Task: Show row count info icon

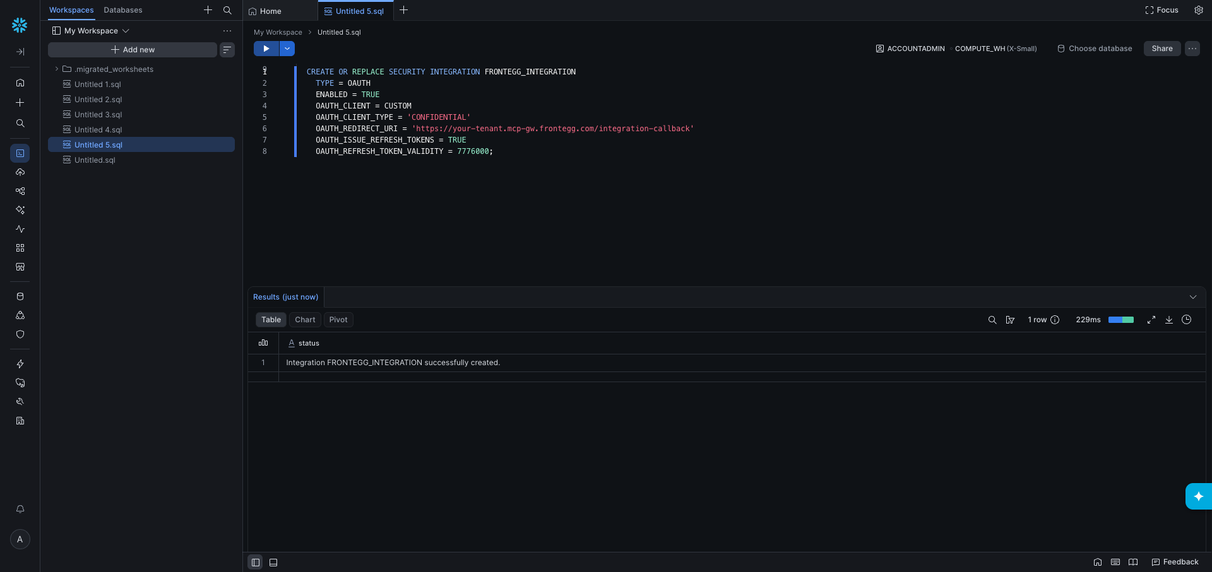Action: [x=1055, y=320]
